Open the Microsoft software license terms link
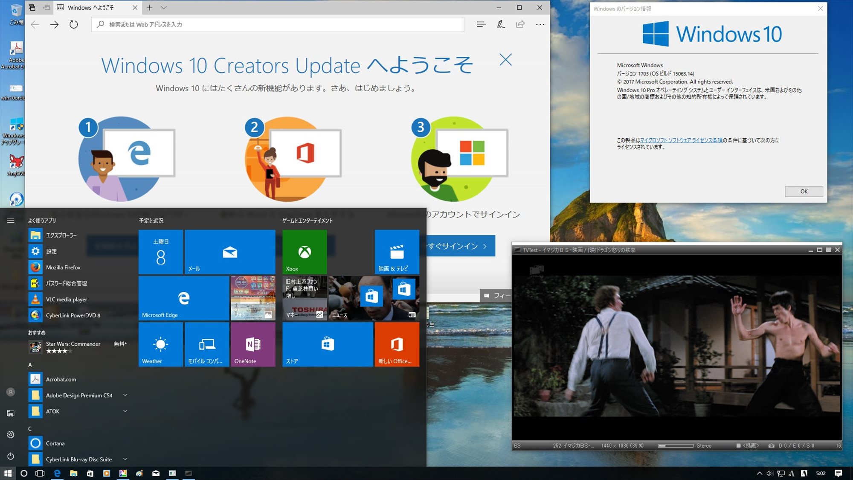 681,140
